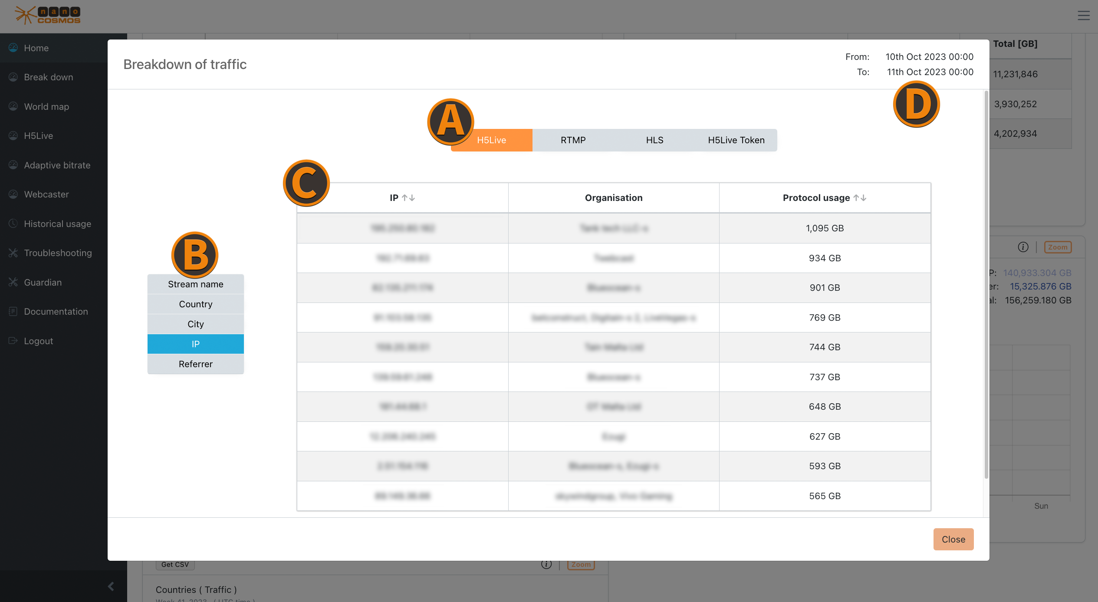
Task: Click the To date 11th Oct 2023
Action: (930, 72)
